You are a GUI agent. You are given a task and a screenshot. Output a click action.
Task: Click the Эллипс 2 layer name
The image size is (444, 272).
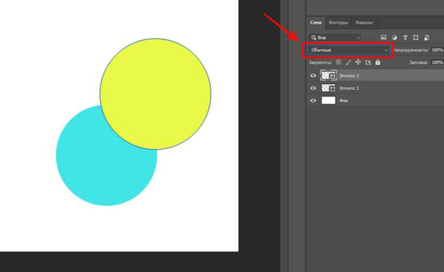point(349,76)
